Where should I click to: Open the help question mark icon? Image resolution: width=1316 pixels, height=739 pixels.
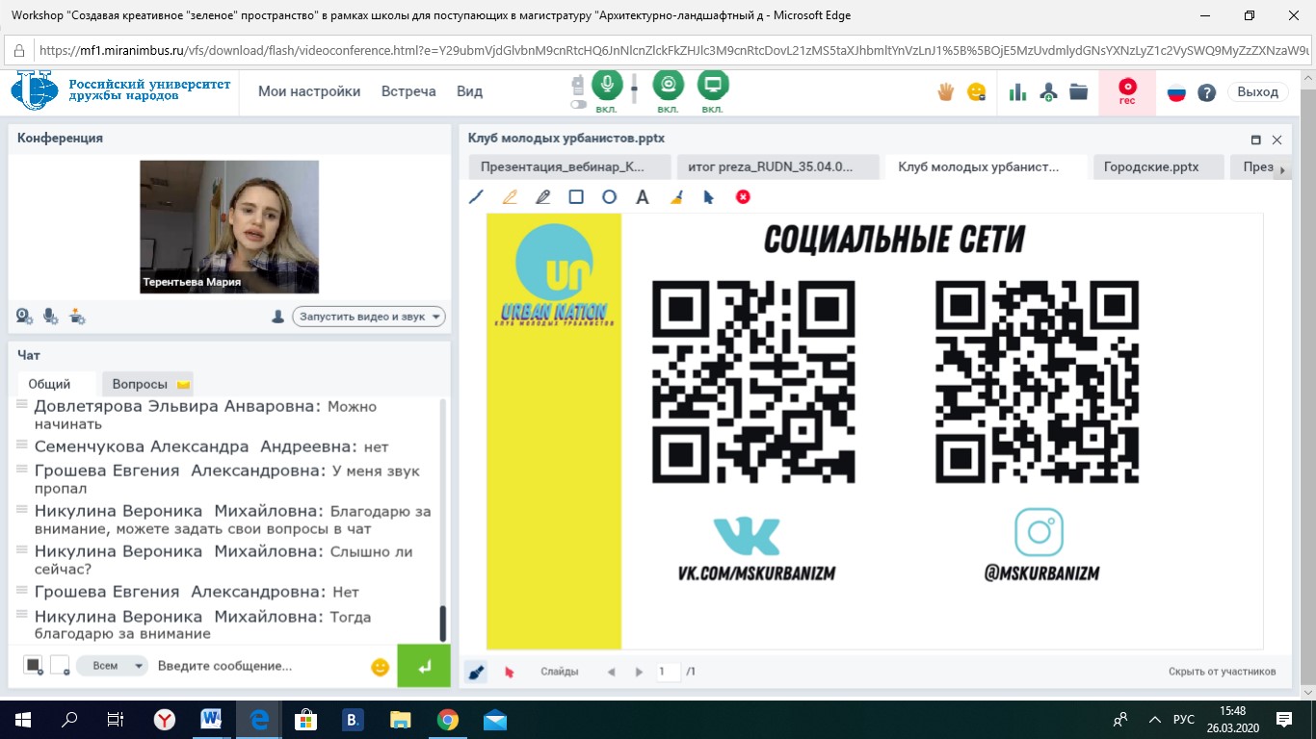point(1206,92)
